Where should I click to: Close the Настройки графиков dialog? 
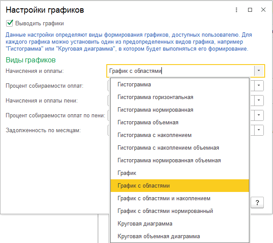click(x=263, y=10)
